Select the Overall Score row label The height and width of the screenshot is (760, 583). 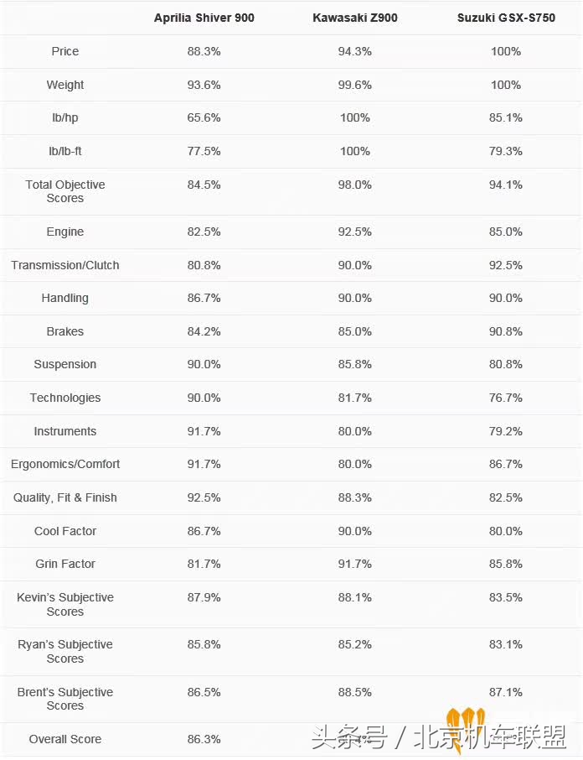(x=65, y=739)
